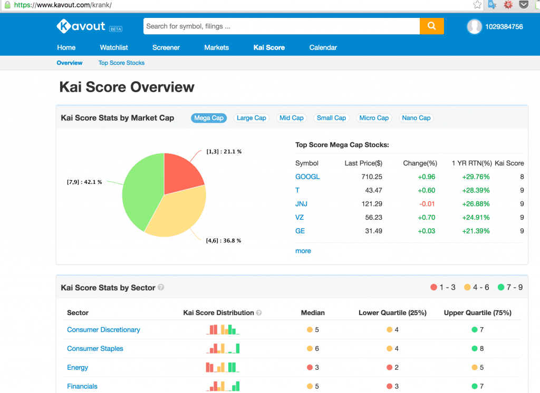Open the user avatar profile icon
The image size is (540, 393).
point(474,26)
